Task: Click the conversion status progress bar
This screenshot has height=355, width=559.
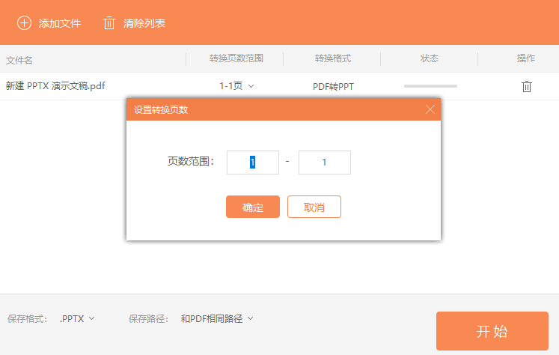Action: click(430, 86)
